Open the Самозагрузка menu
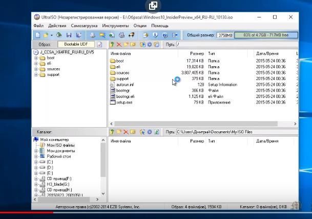This screenshot has width=312, height=219. [84, 26]
